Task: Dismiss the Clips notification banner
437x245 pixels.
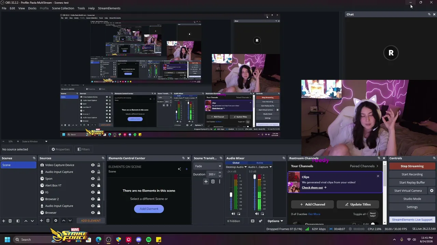Action: point(378,176)
